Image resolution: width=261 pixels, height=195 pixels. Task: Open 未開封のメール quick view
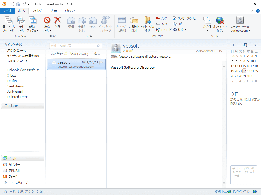[17, 51]
